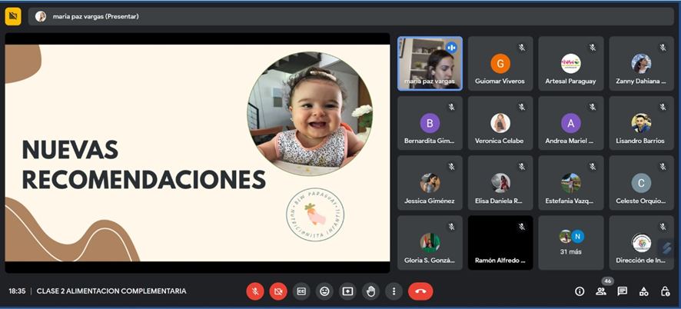The height and width of the screenshot is (309, 681).
Task: Open meeting details info icon
Action: click(x=580, y=291)
